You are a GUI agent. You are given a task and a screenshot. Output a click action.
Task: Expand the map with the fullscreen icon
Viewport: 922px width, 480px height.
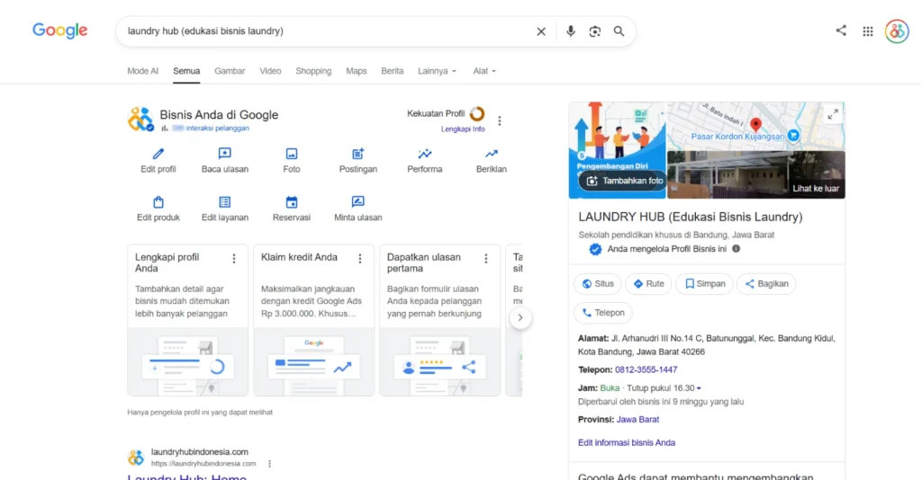coord(833,114)
